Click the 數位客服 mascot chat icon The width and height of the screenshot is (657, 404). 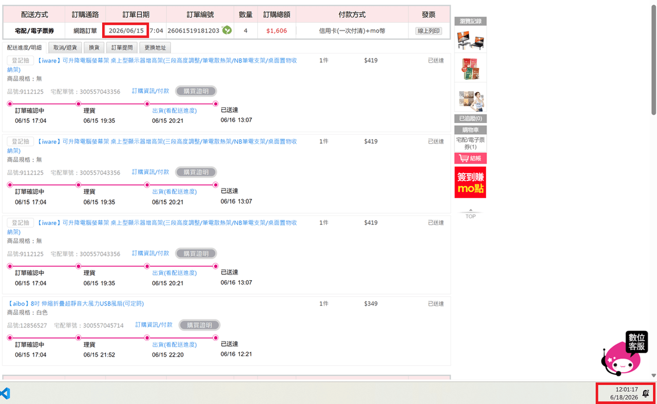pos(624,354)
